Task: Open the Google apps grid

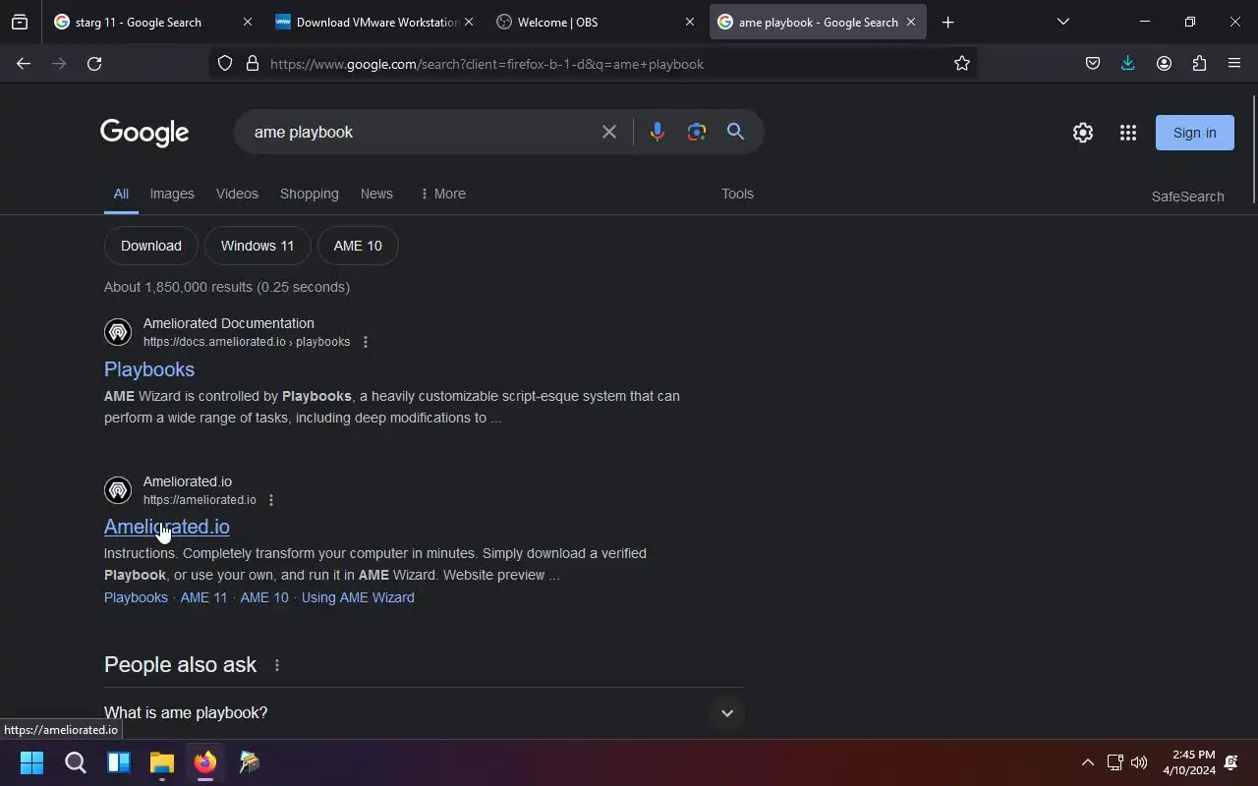Action: tap(1128, 133)
